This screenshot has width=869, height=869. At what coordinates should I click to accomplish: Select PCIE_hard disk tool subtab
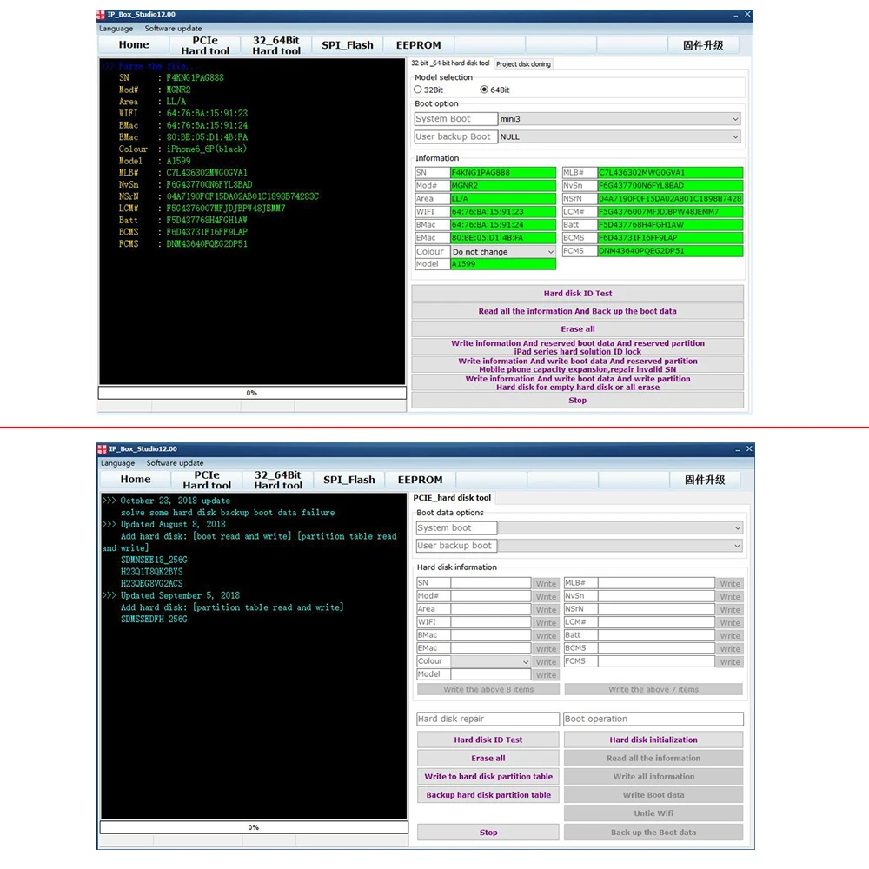point(452,498)
